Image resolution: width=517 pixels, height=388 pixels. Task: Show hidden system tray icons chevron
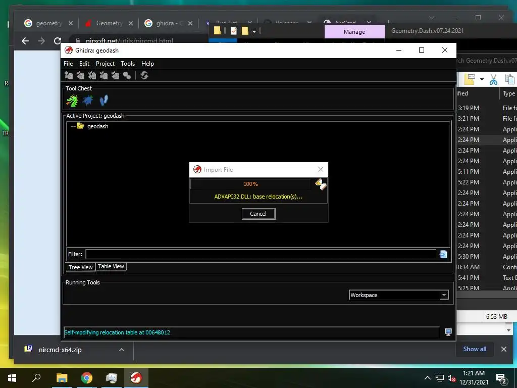427,378
